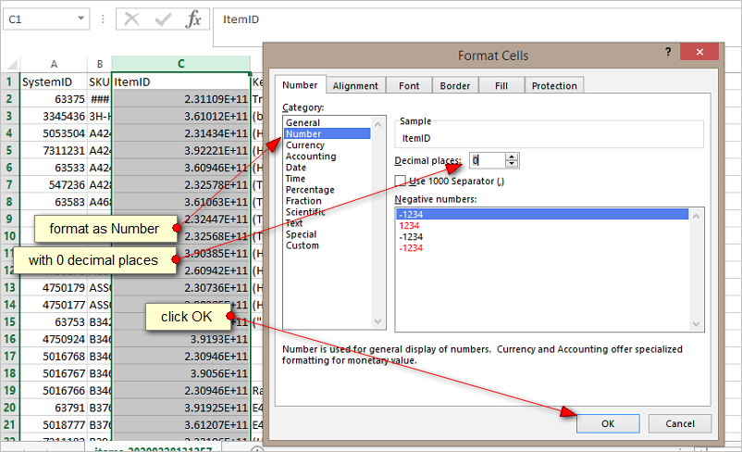Choose the Custom category

coord(302,245)
